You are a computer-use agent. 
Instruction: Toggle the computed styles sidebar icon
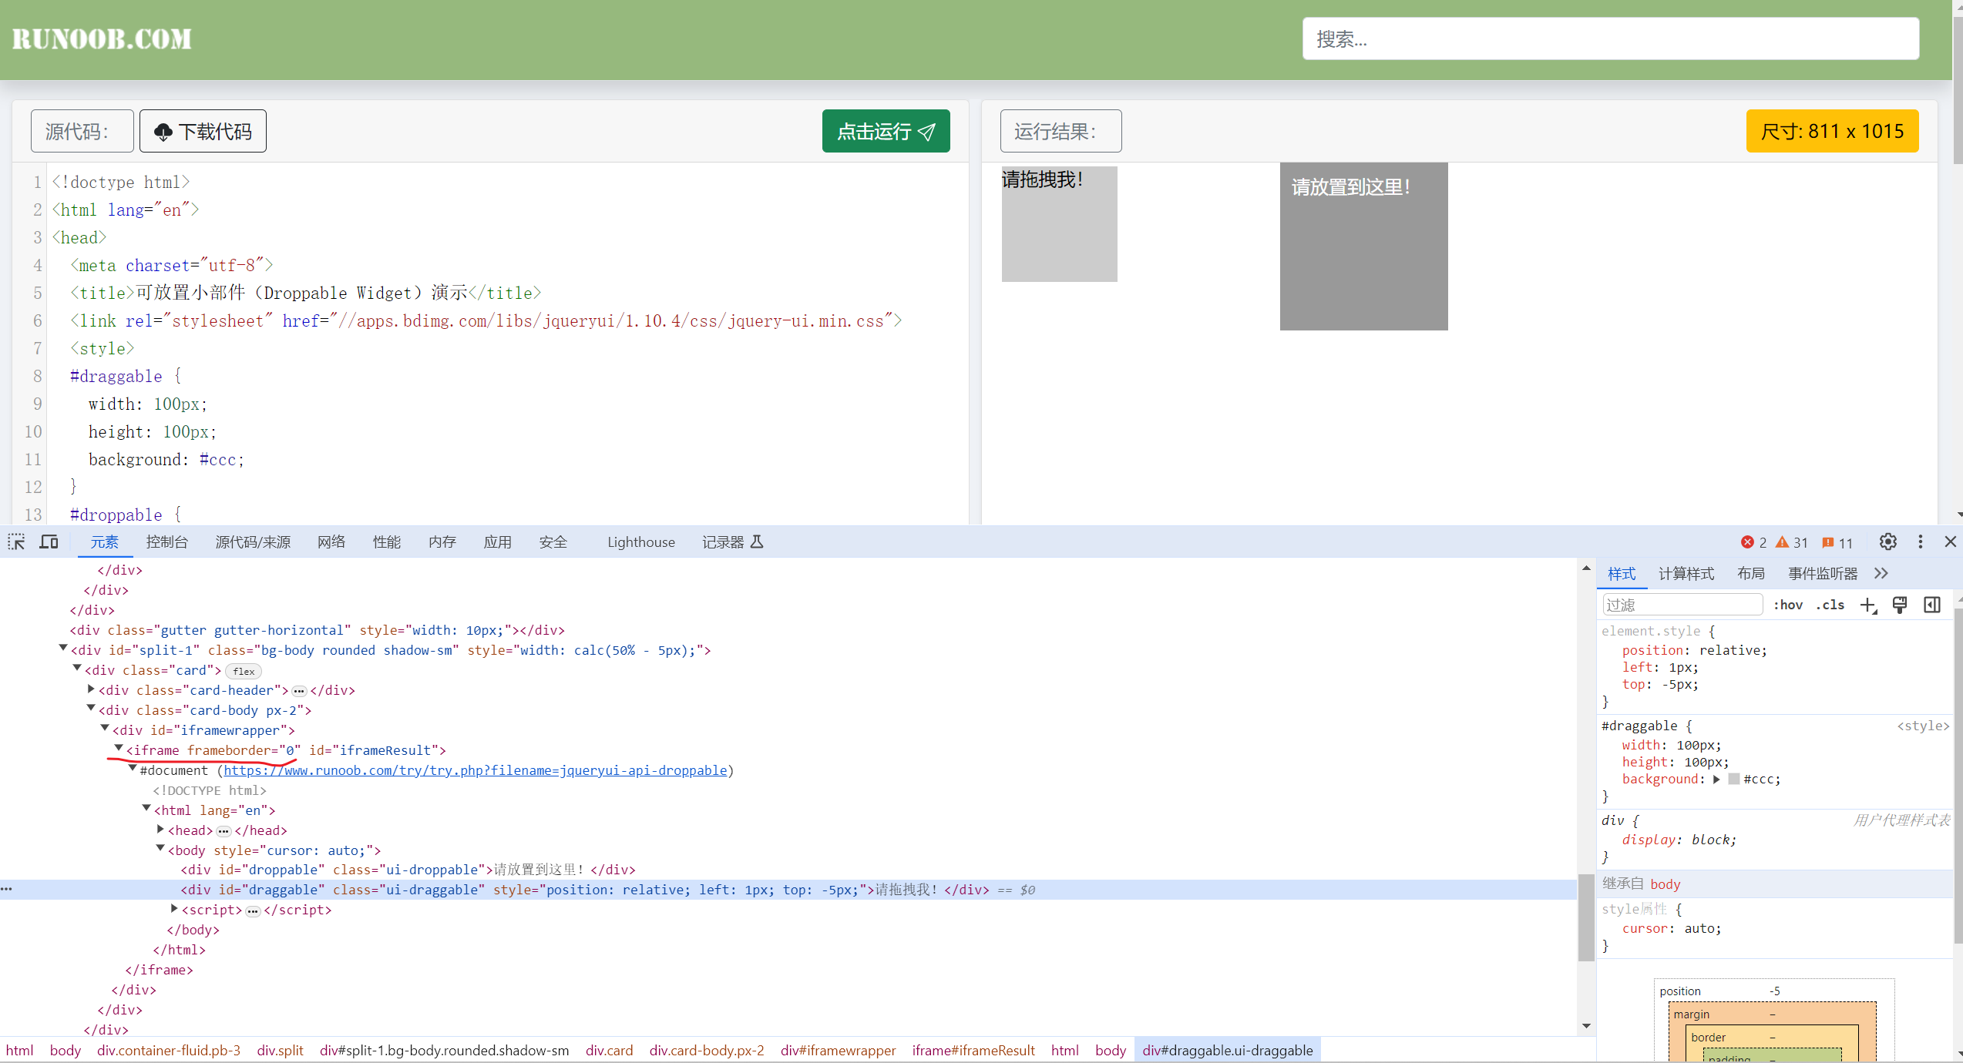(x=1932, y=605)
